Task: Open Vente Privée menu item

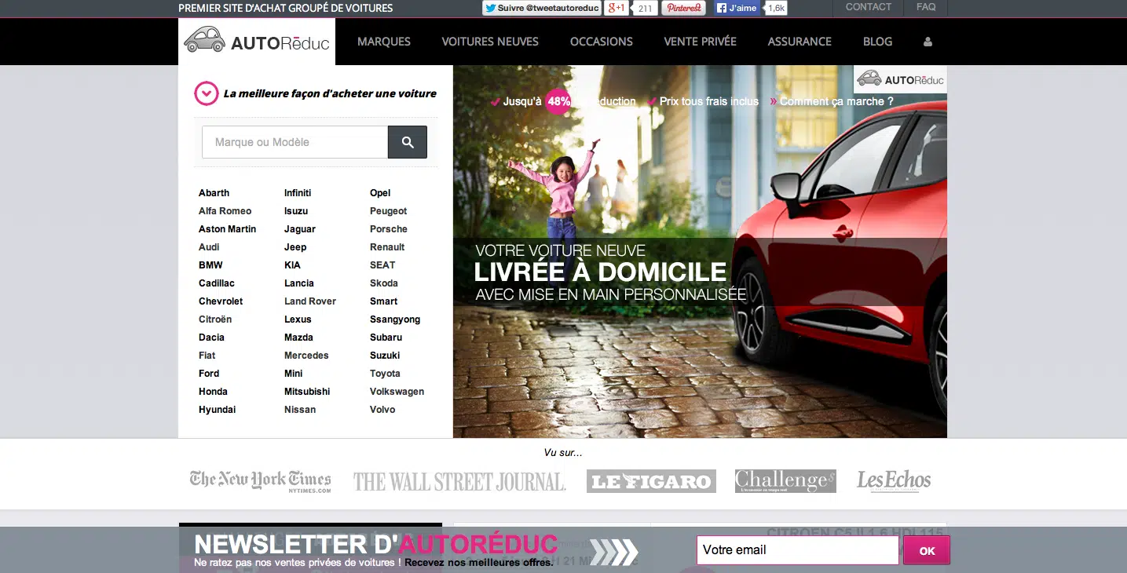Action: [701, 42]
